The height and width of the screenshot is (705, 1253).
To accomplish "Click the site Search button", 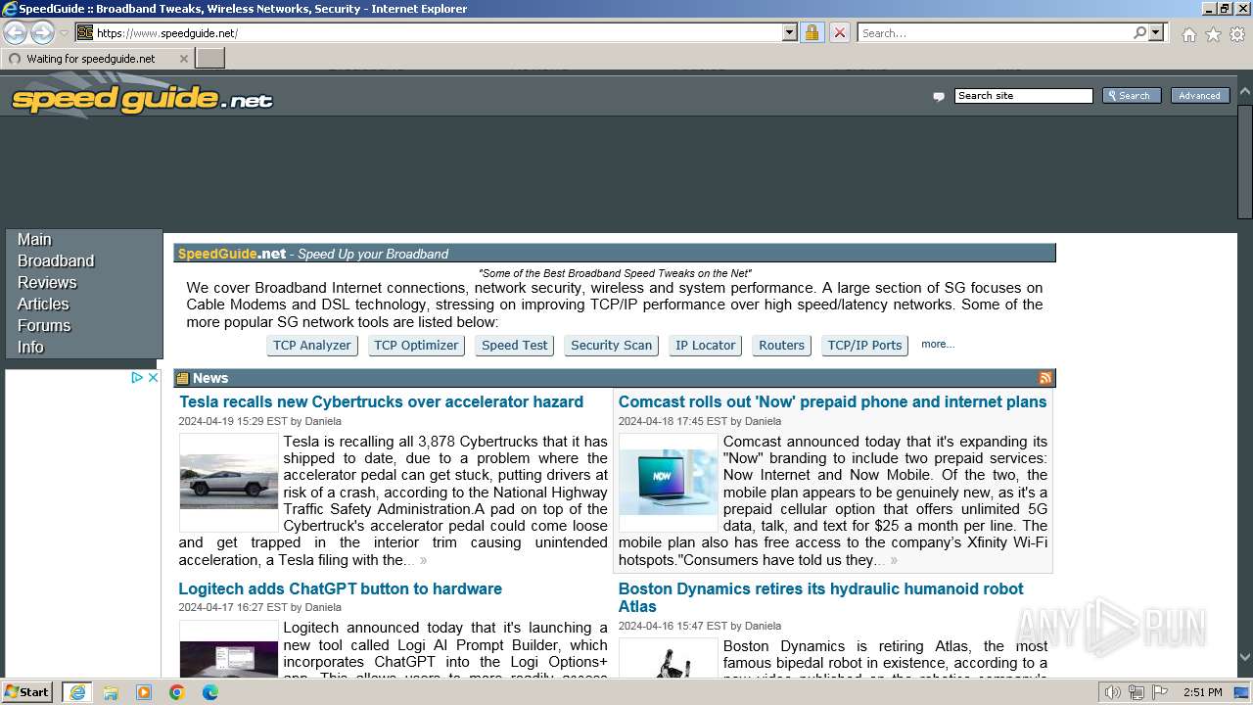I will [x=1132, y=96].
